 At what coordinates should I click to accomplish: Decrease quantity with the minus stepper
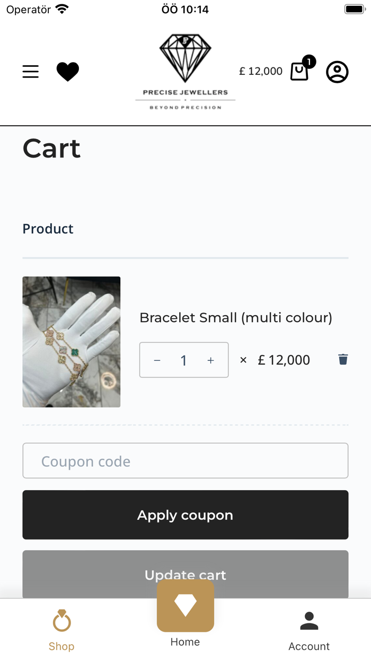pos(157,360)
